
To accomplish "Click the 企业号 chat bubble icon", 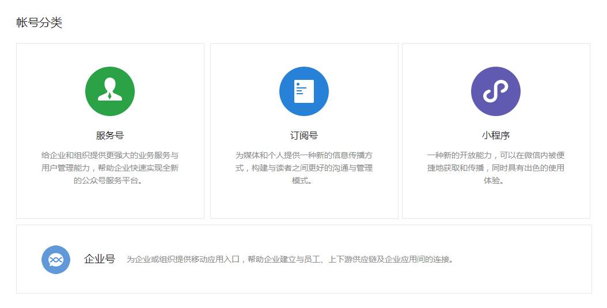I will tap(56, 260).
